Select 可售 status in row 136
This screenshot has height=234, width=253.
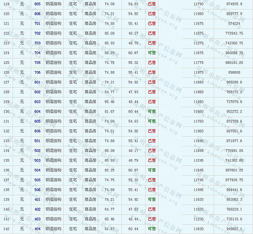click(x=152, y=170)
